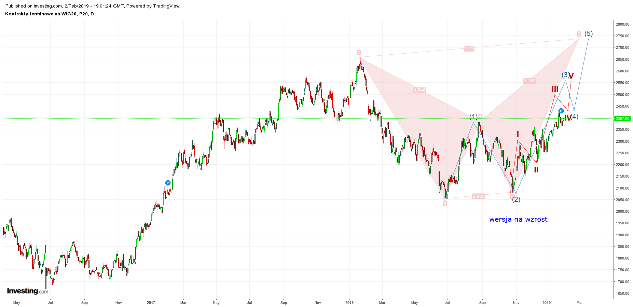This screenshot has height=307, width=633.
Task: Click the 2750.00 price axis label
Action: click(x=622, y=36)
